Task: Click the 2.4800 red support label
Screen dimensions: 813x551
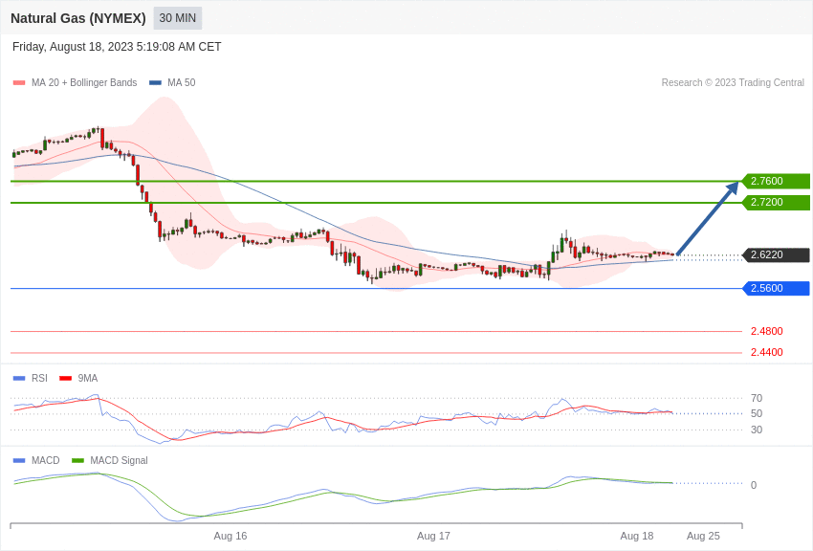Action: coord(767,331)
